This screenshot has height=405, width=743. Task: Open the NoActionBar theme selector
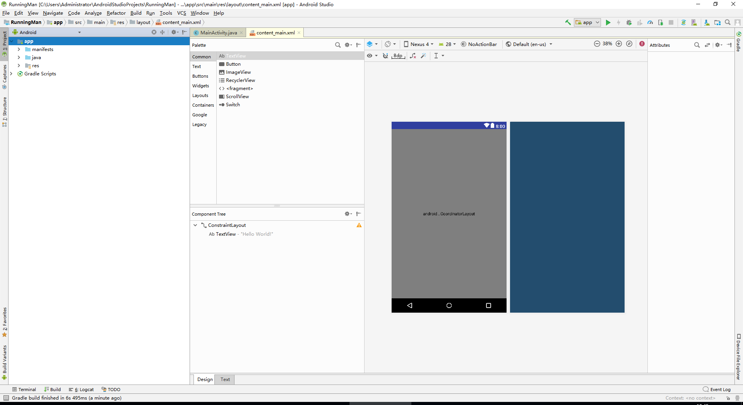click(x=479, y=44)
